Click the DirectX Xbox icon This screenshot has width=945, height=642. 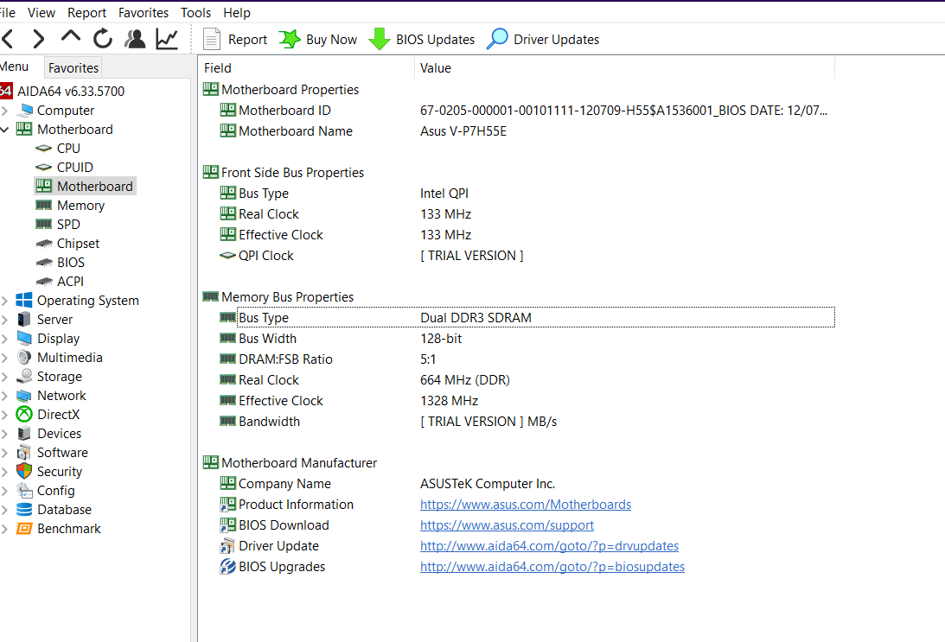(24, 415)
